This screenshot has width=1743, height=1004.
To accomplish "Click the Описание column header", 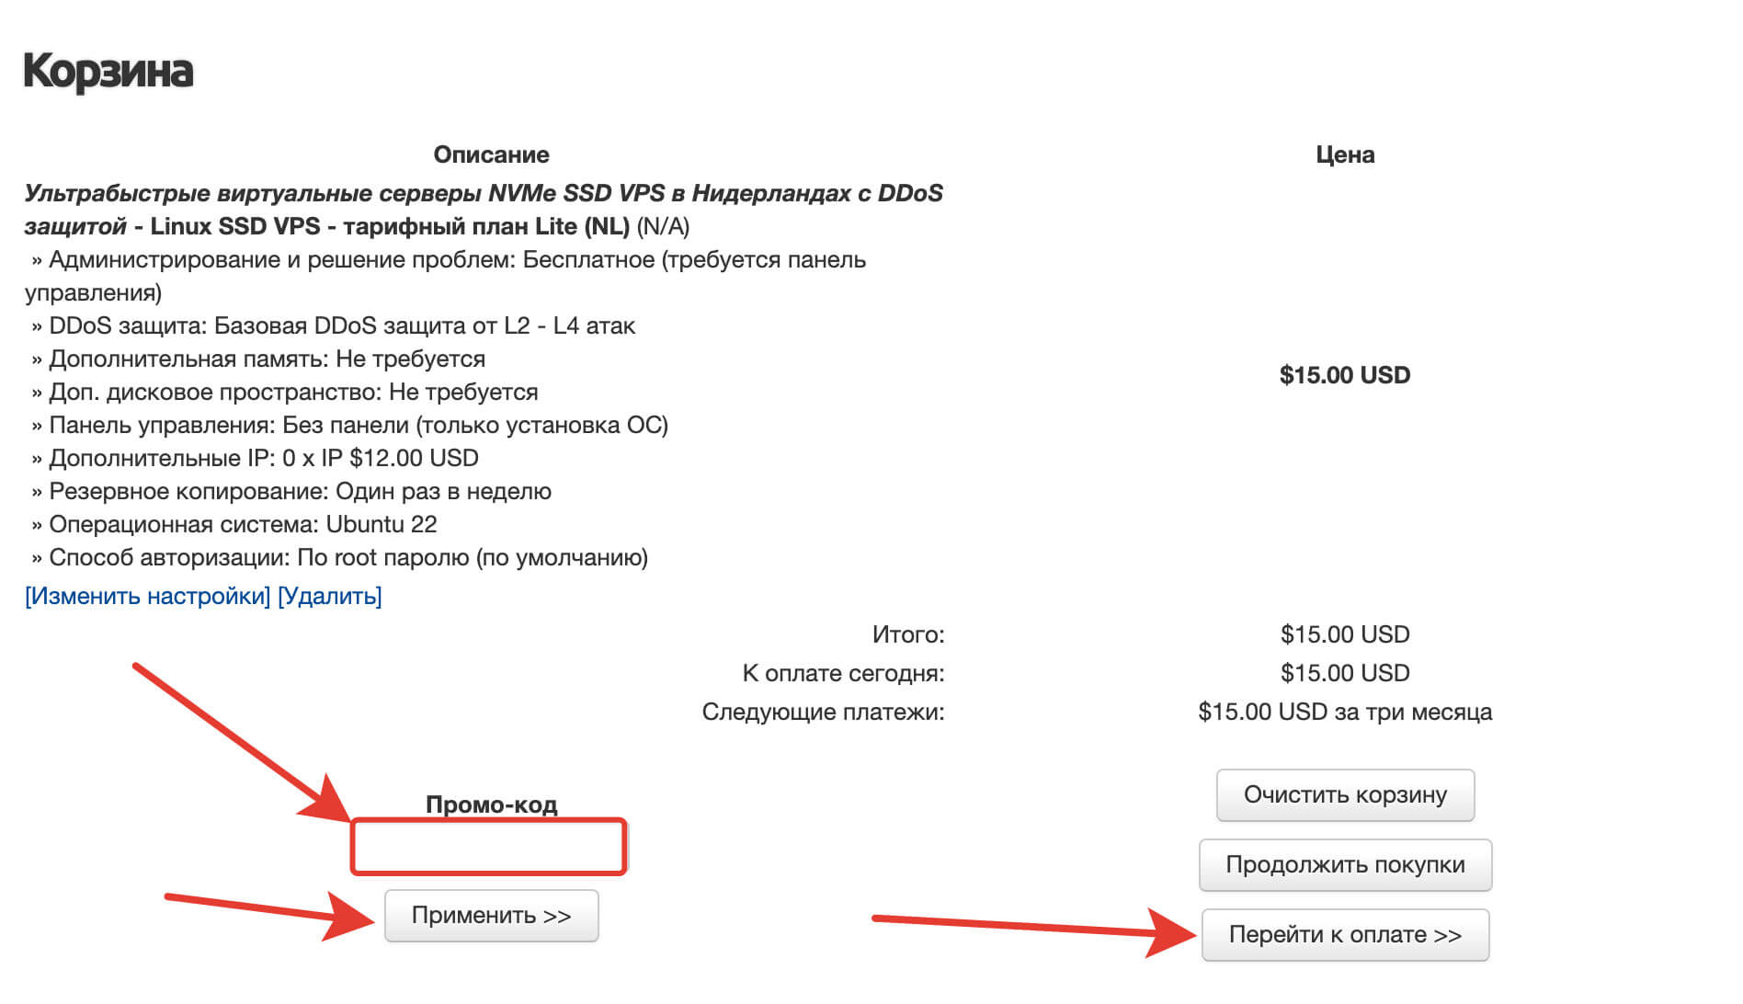I will point(491,154).
